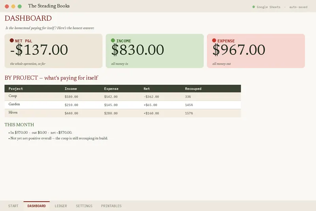Click the red close window dot

[7, 6]
